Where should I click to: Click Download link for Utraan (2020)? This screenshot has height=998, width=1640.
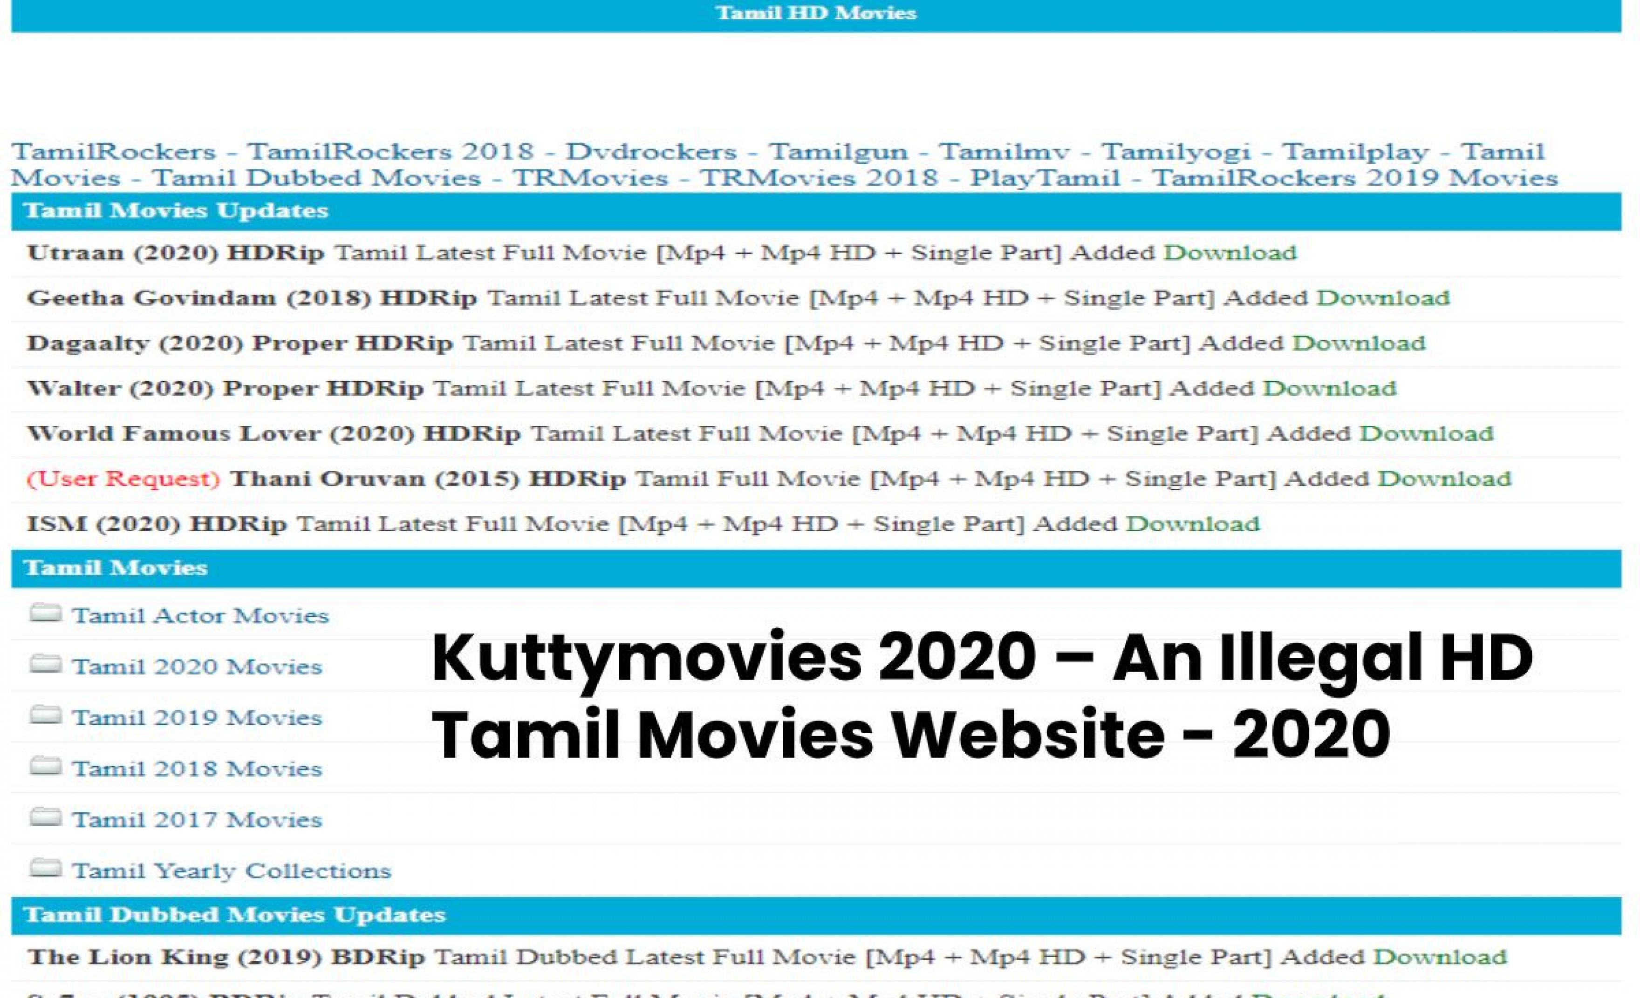1230,253
